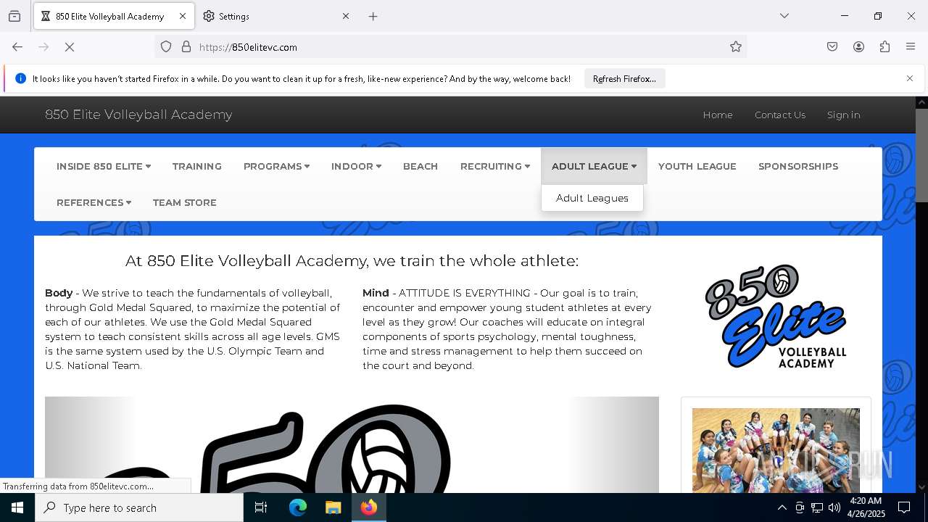Open the network status tray icon

point(817,507)
